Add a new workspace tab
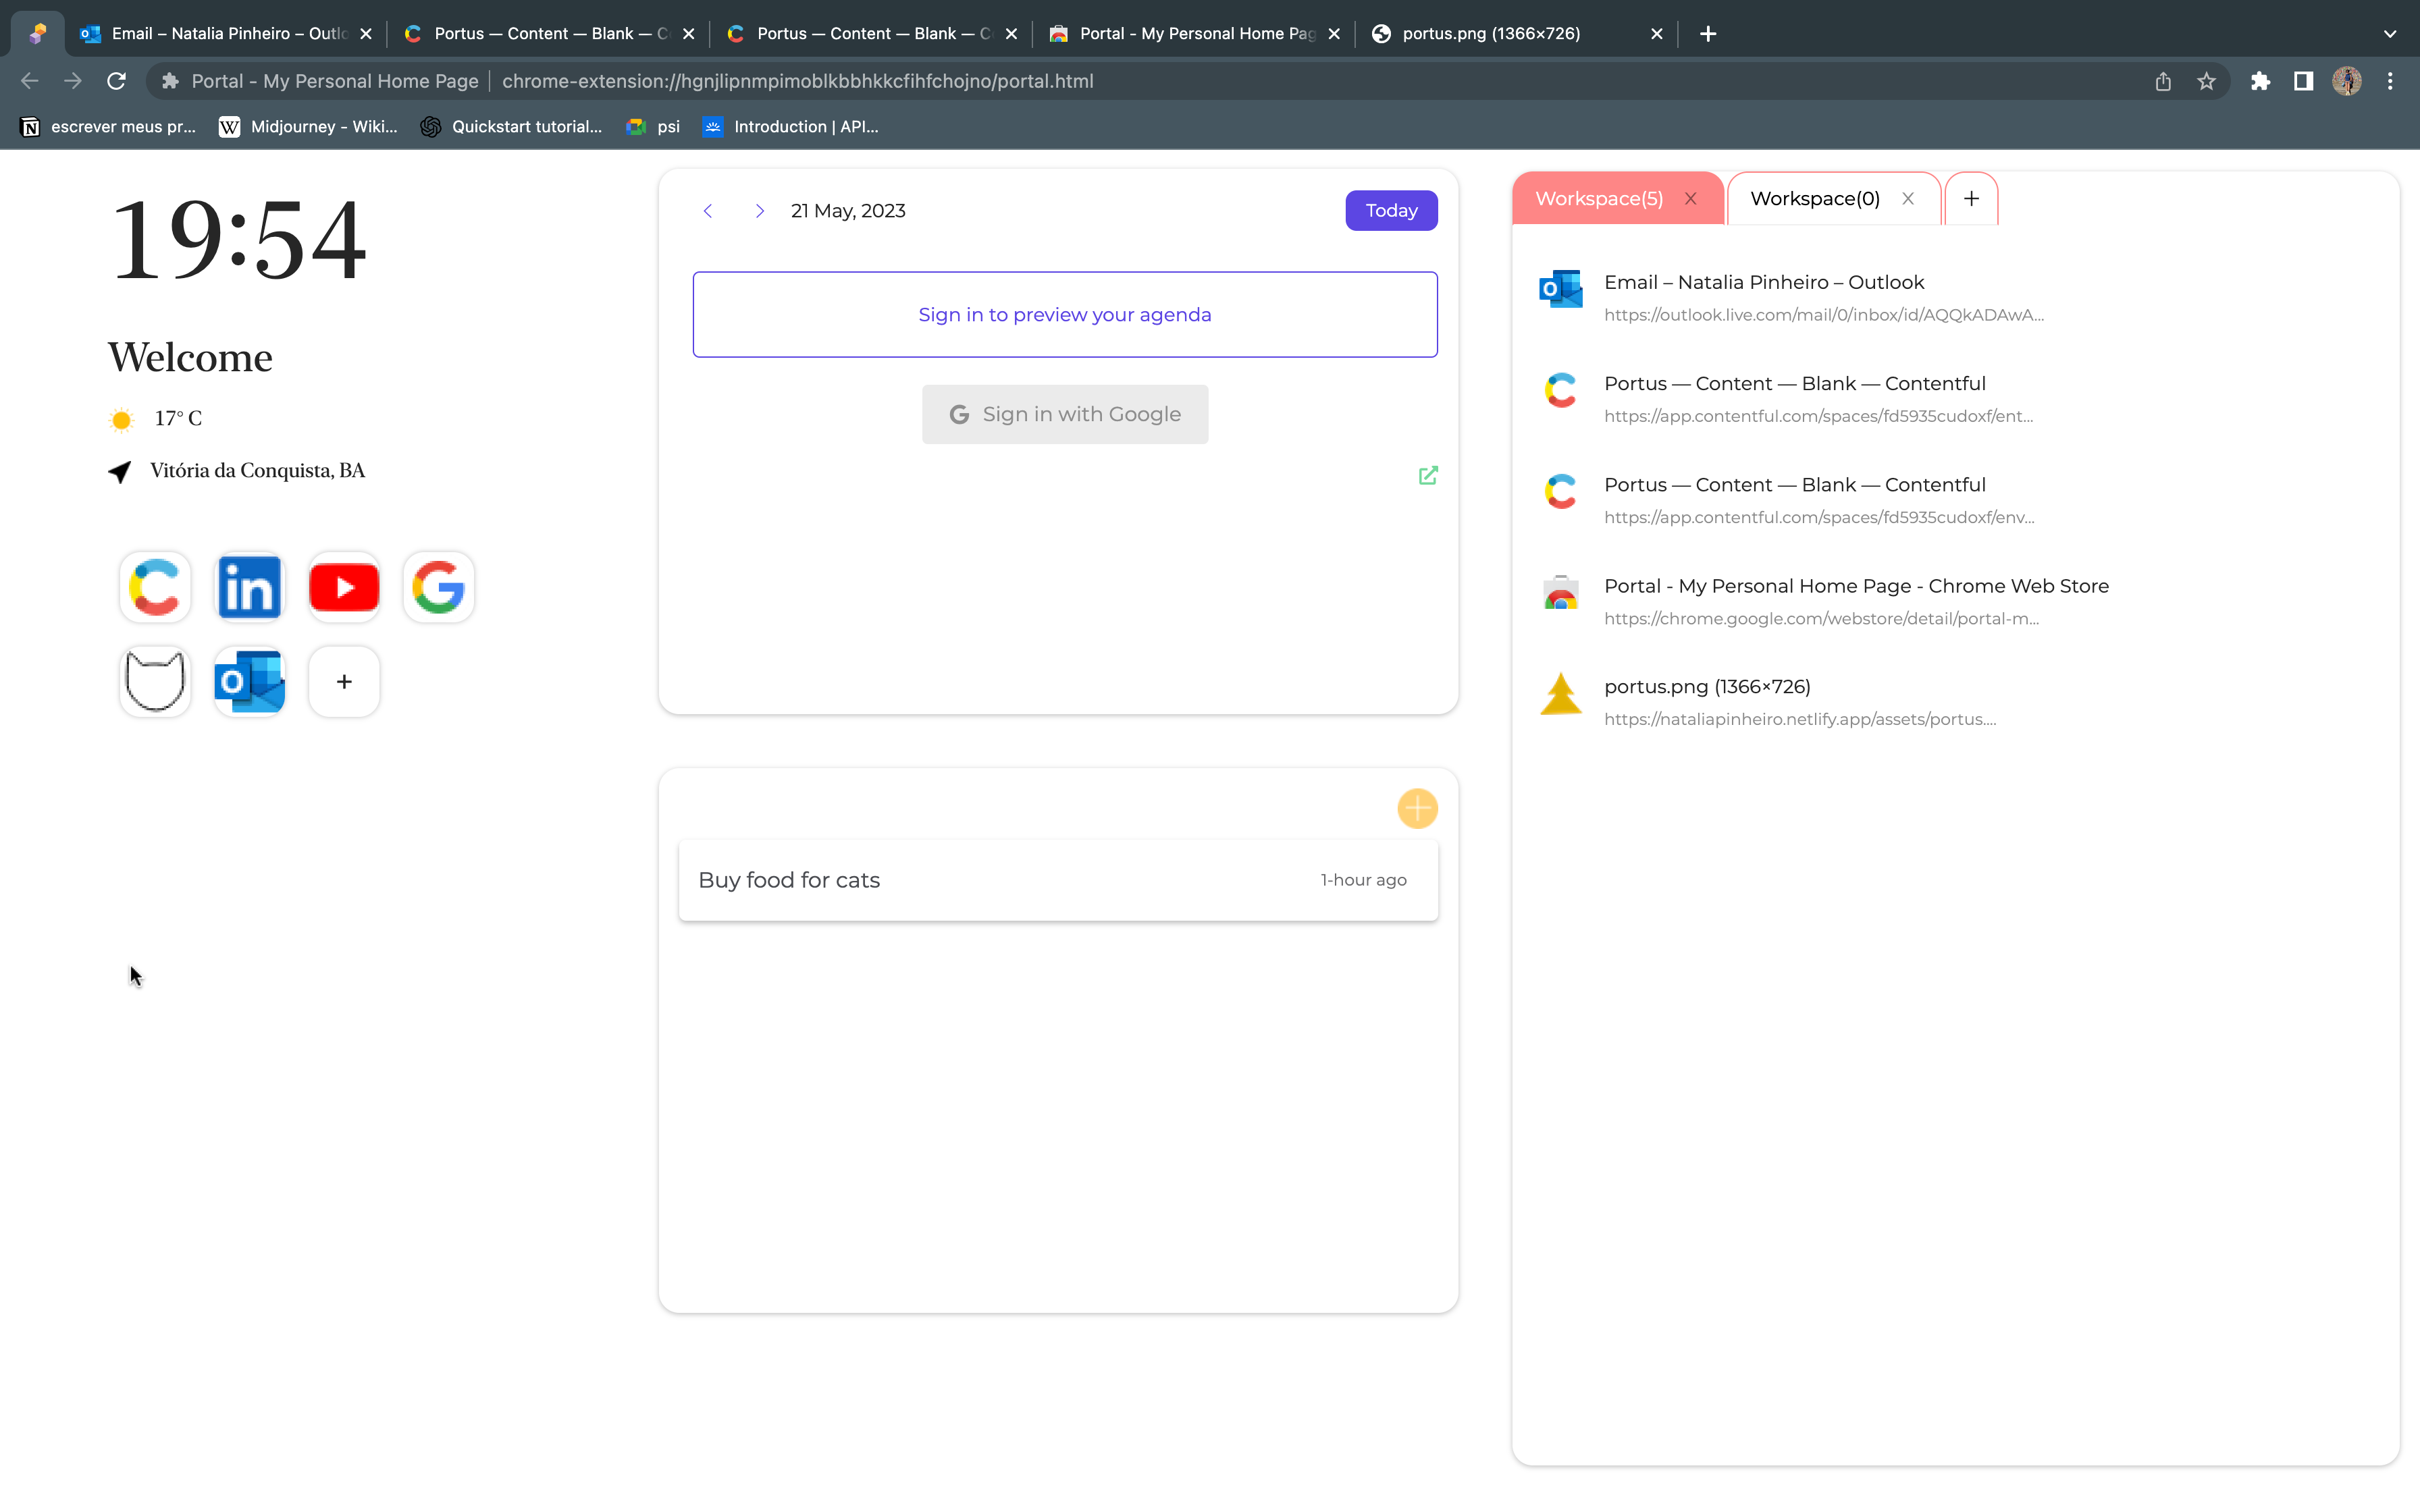Viewport: 2420px width, 1512px height. (x=1971, y=199)
